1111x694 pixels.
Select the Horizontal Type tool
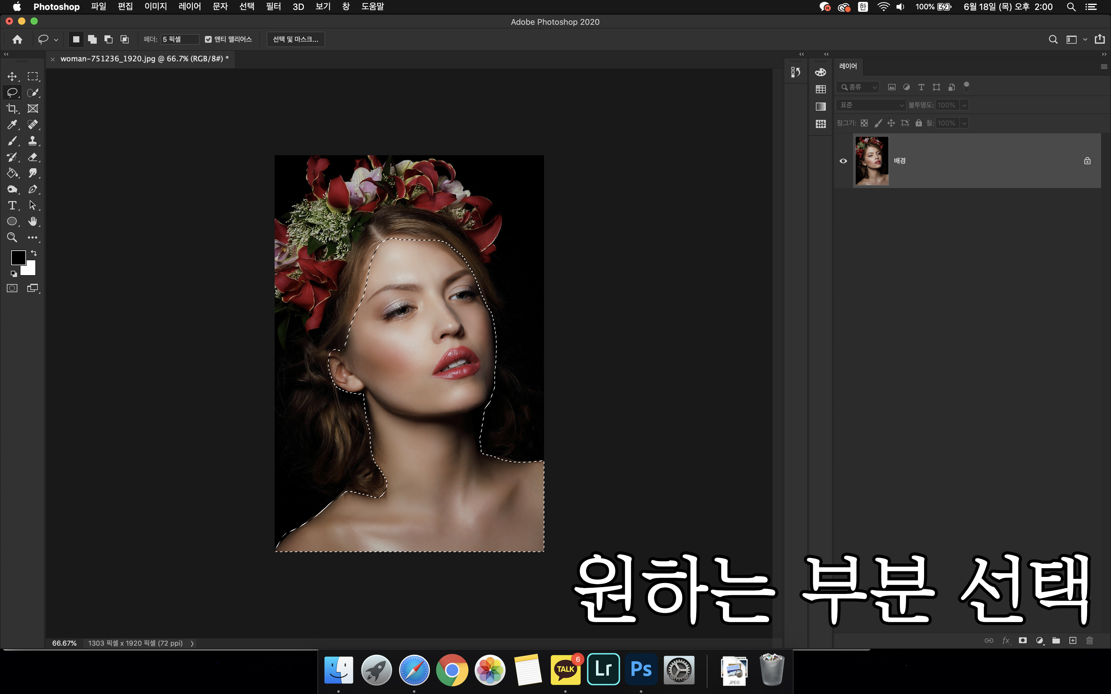[12, 205]
